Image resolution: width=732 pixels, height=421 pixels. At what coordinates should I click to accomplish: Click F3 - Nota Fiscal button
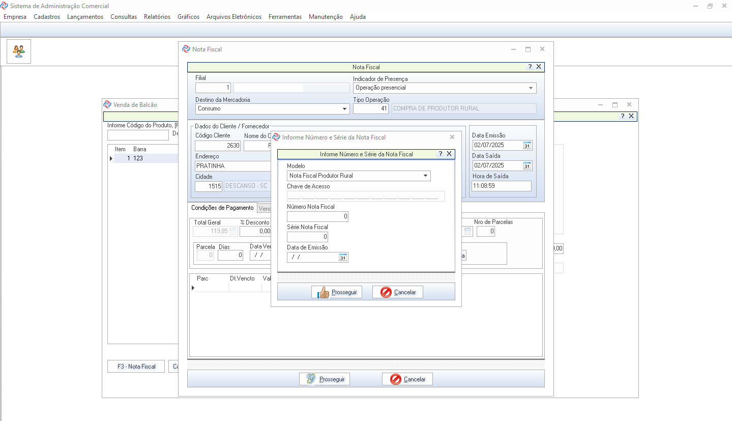tap(136, 367)
